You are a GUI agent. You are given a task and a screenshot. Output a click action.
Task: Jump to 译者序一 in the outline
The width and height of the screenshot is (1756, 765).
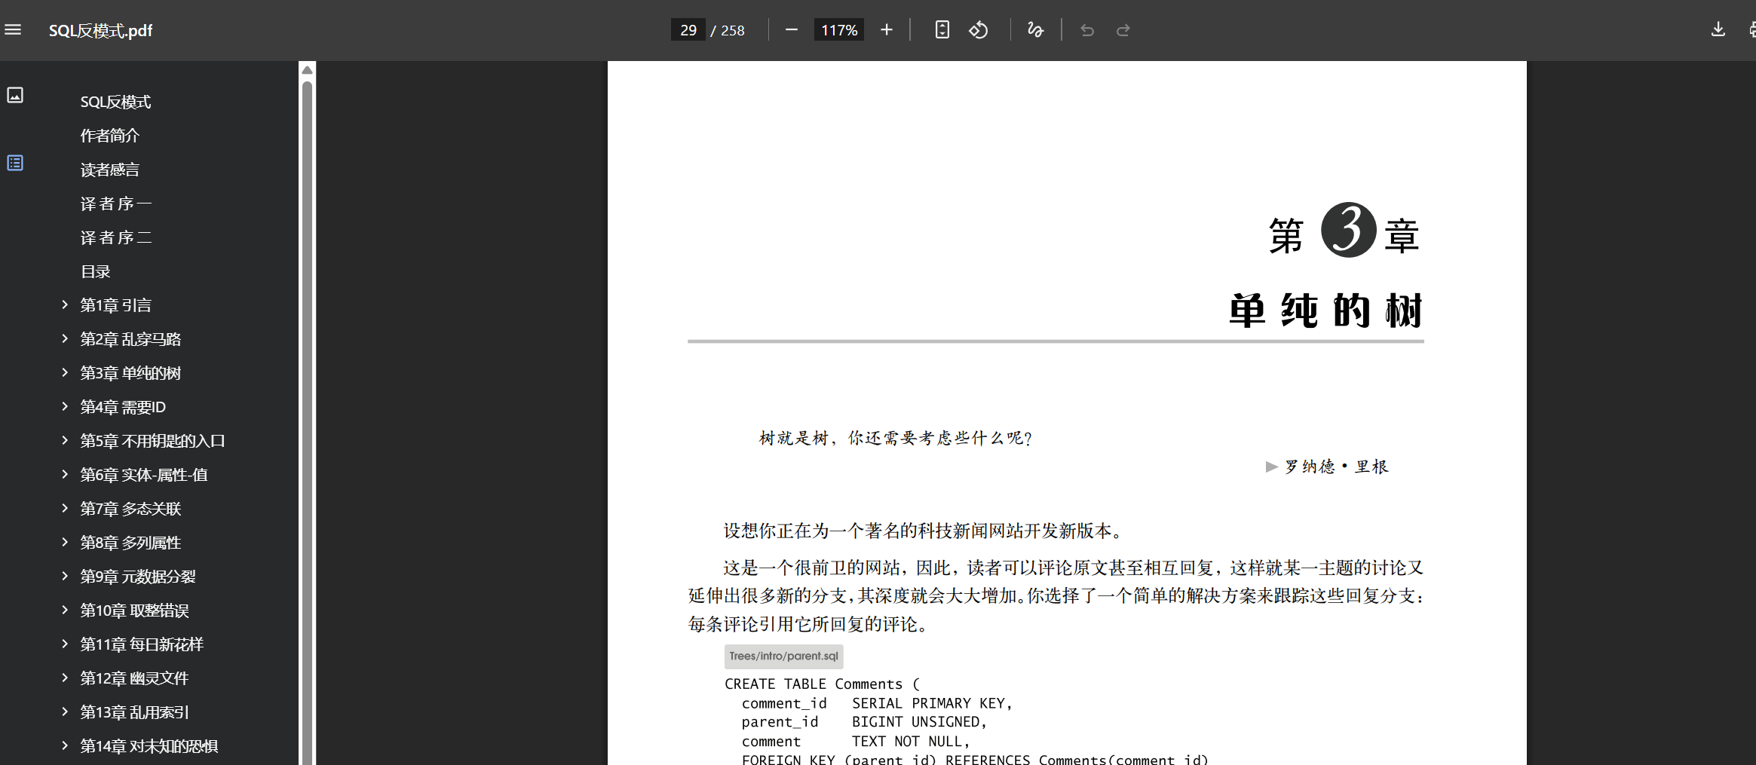(116, 203)
